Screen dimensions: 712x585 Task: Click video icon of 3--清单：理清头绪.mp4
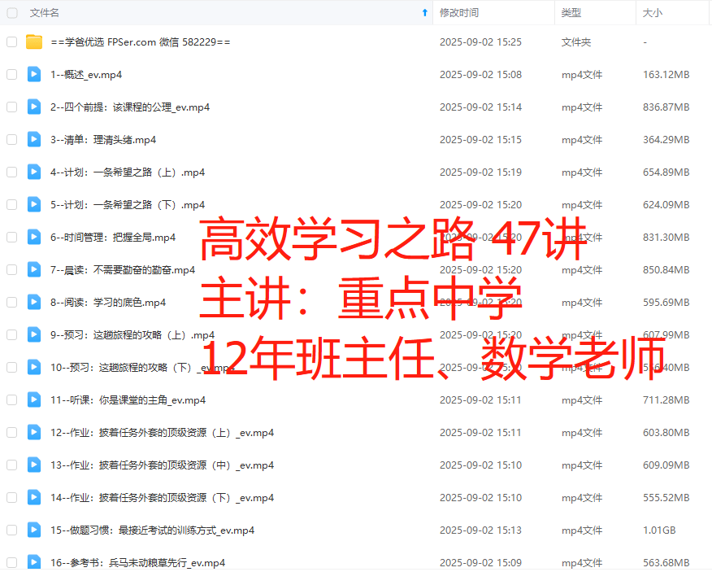(x=34, y=139)
